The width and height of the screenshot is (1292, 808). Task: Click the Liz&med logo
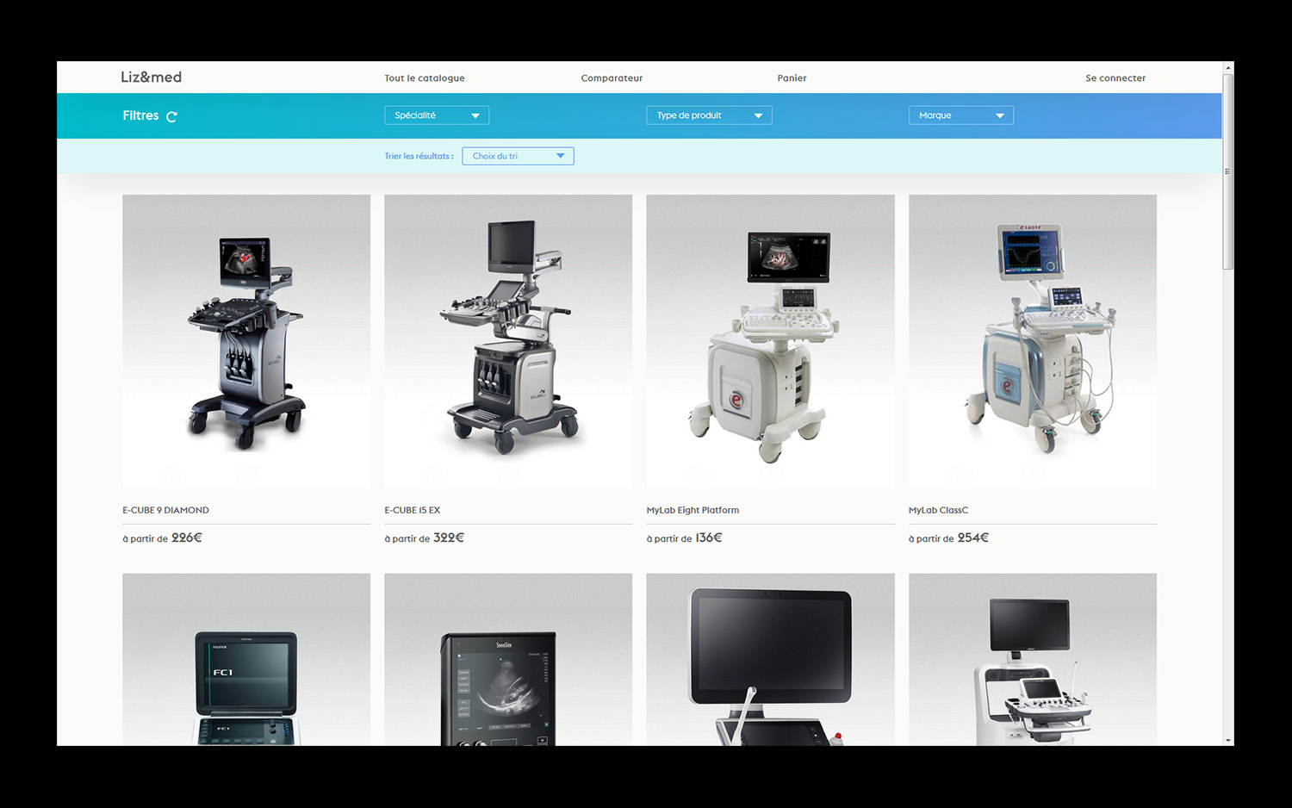pyautogui.click(x=152, y=78)
